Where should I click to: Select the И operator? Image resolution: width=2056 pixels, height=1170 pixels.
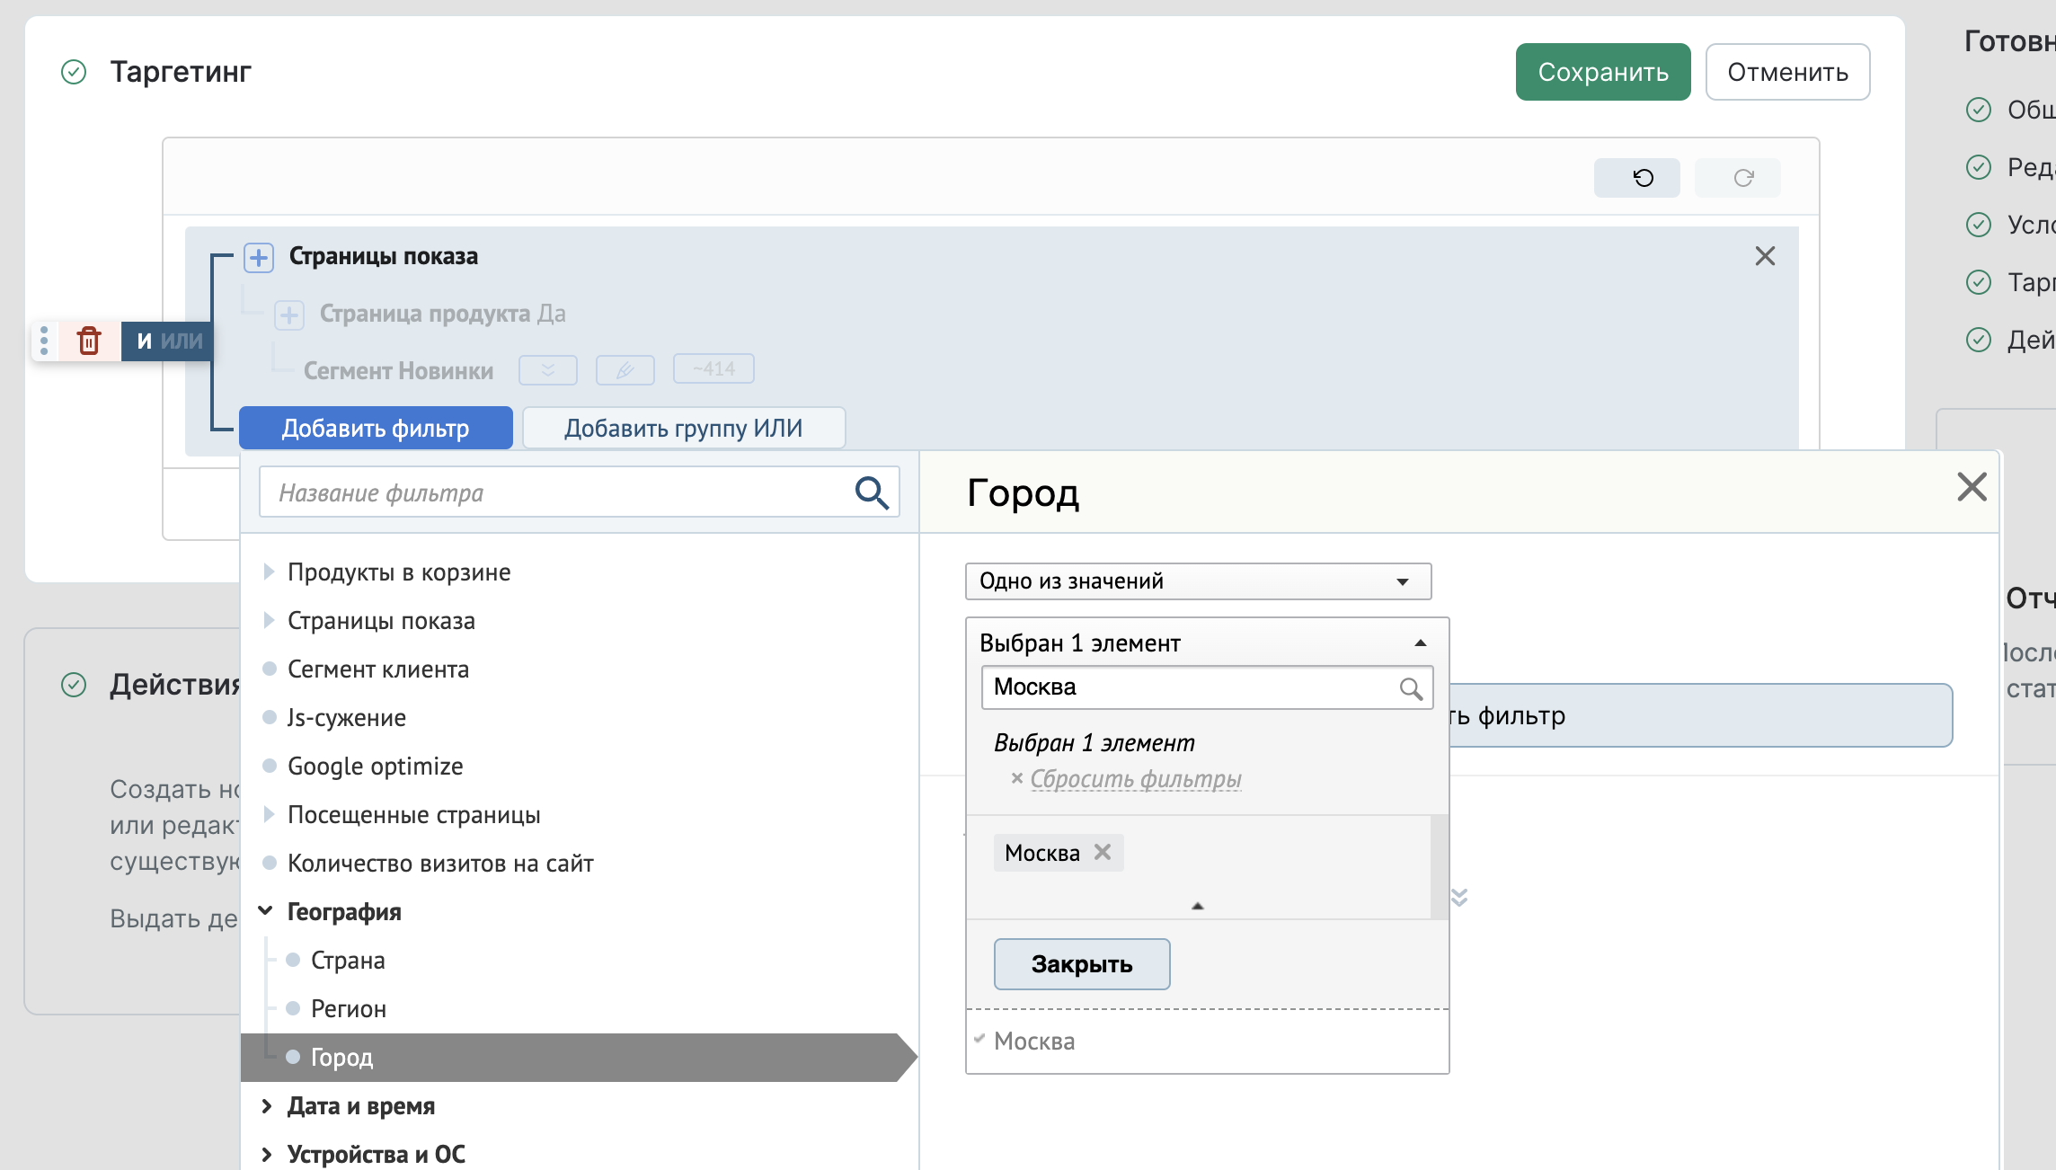(144, 341)
